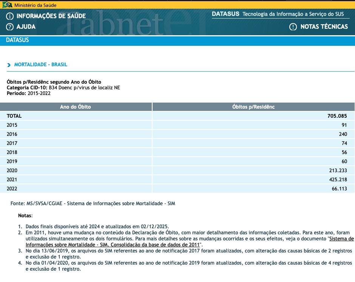355x282 pixels.
Task: Select the value 240 for 2016
Action: (343, 134)
